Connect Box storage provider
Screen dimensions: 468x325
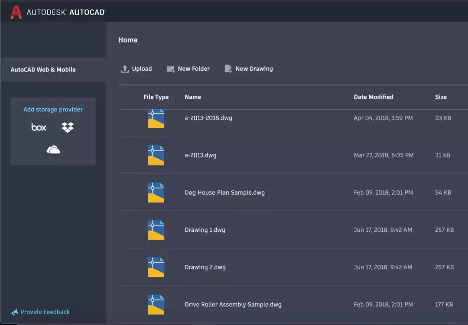click(39, 127)
